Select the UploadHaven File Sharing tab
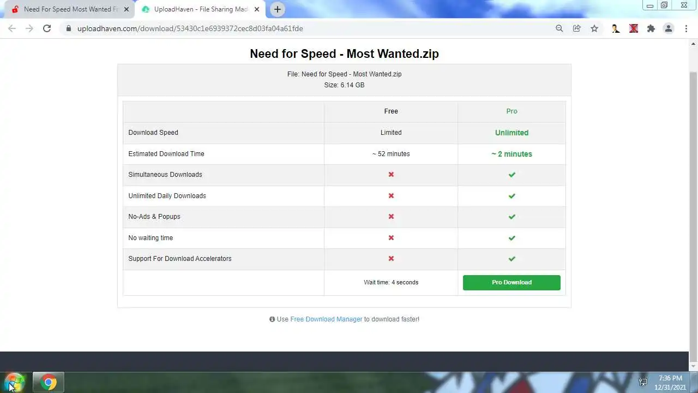The width and height of the screenshot is (698, 393). [x=200, y=9]
